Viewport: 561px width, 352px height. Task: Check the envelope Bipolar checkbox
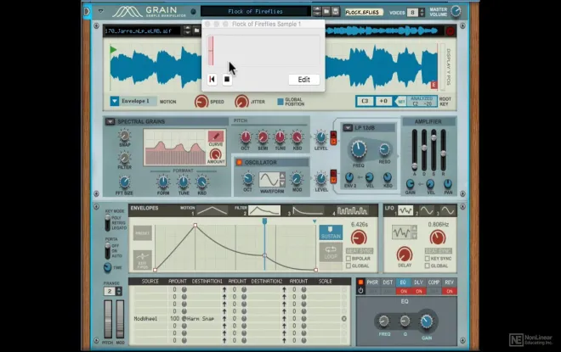348,259
